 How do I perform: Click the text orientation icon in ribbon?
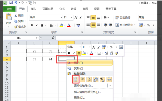click(x=106, y=18)
